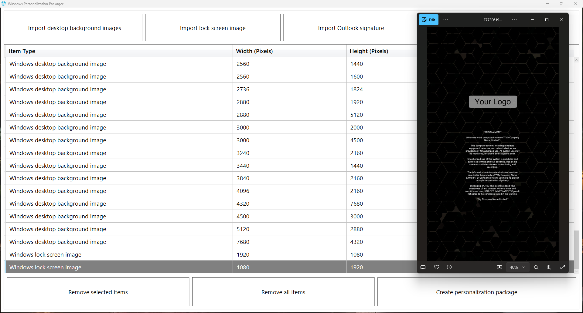Open the three-dot menu beside the file name

[514, 20]
